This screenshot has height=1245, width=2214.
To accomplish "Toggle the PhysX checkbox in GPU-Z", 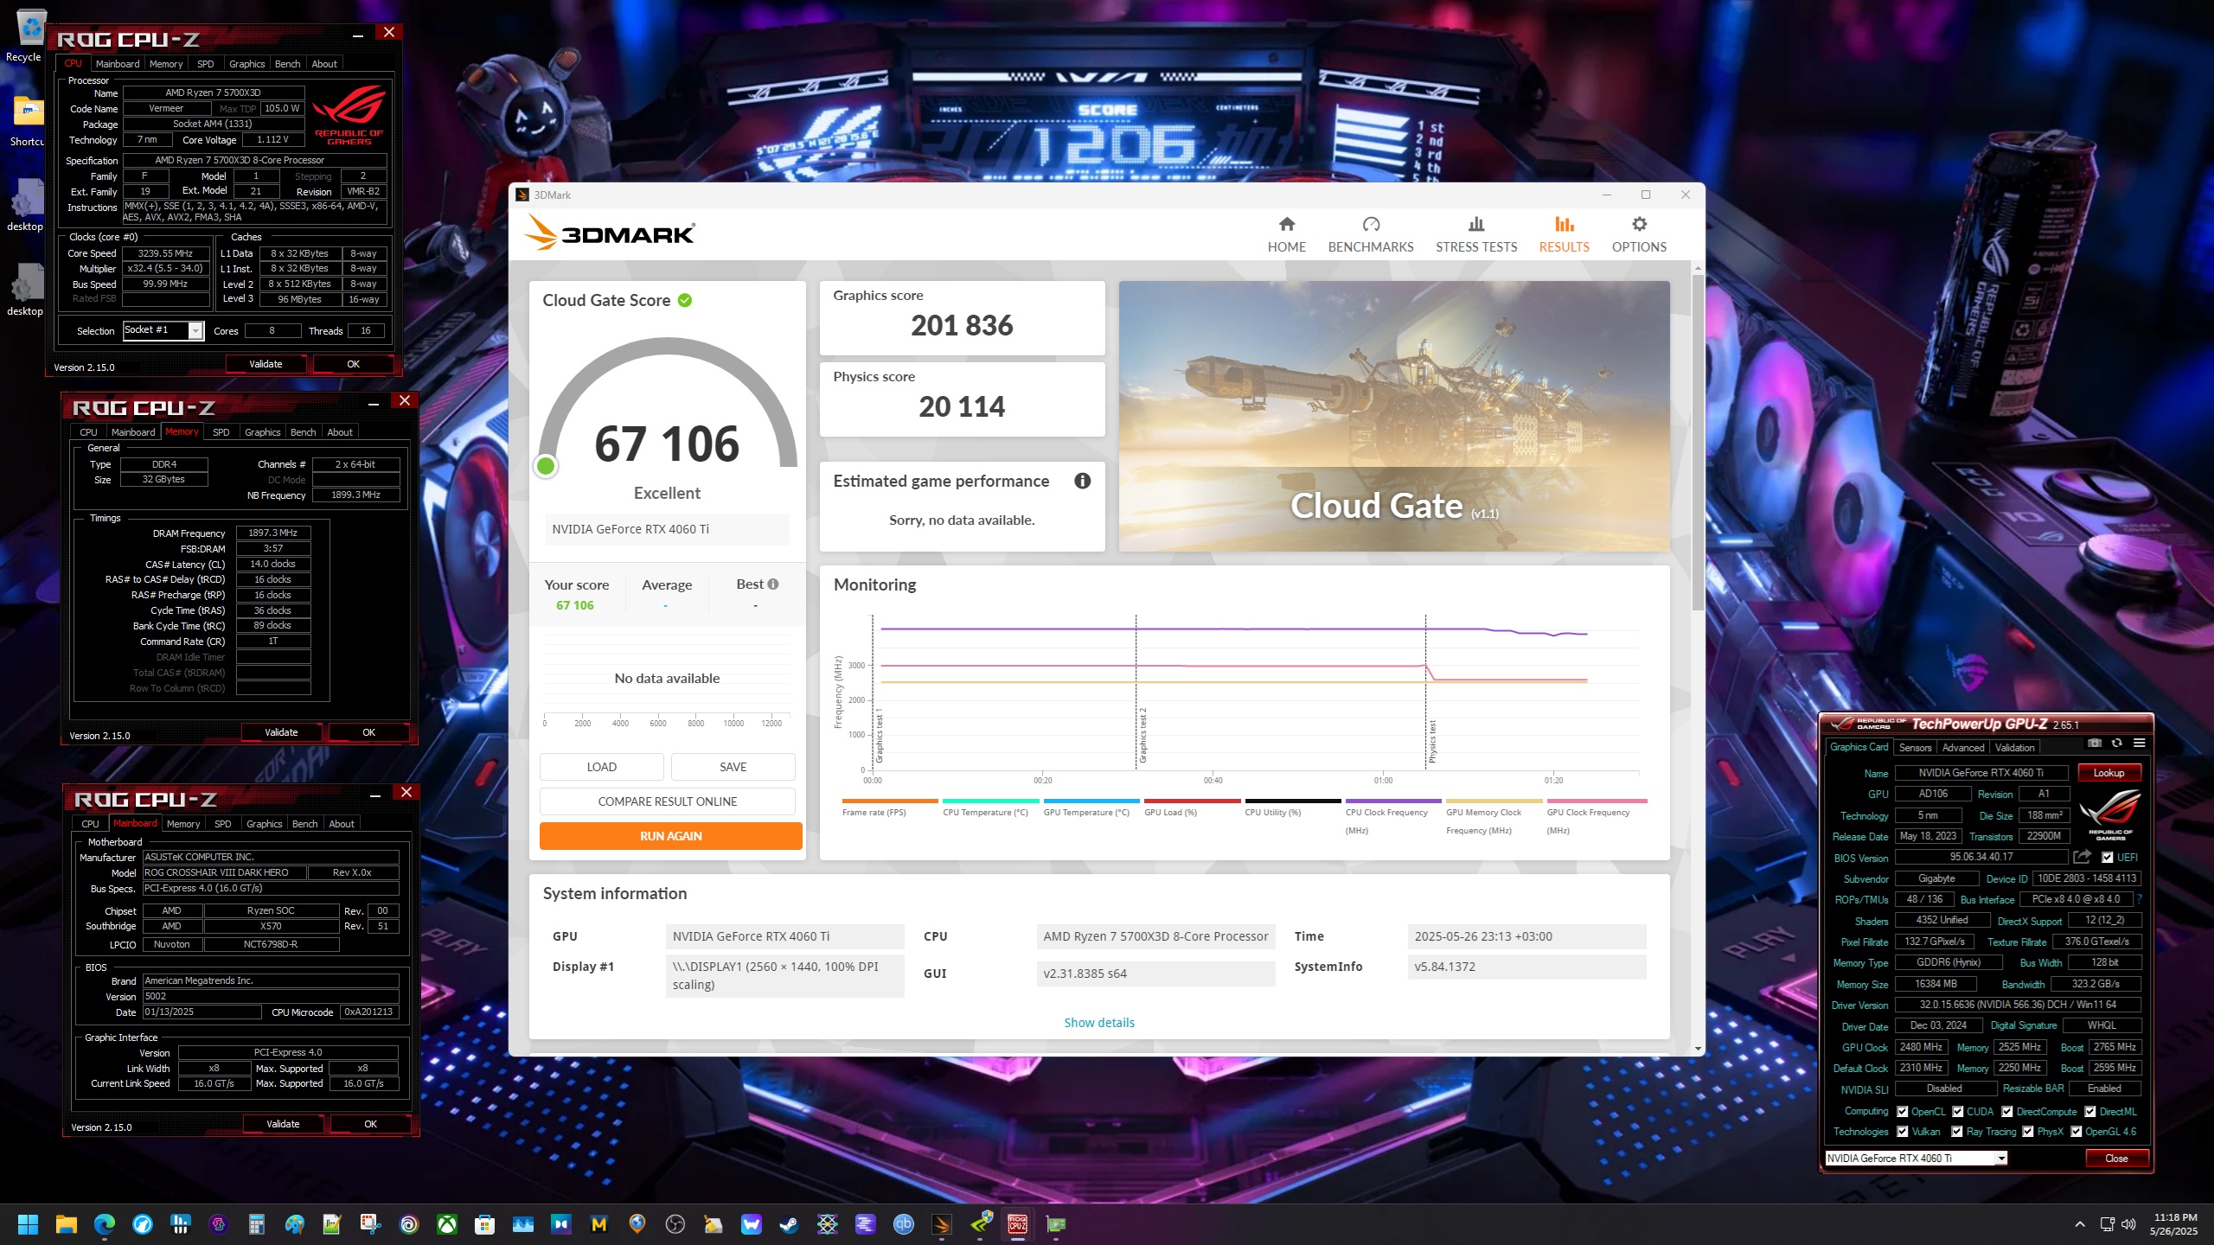I will coord(2028,1132).
